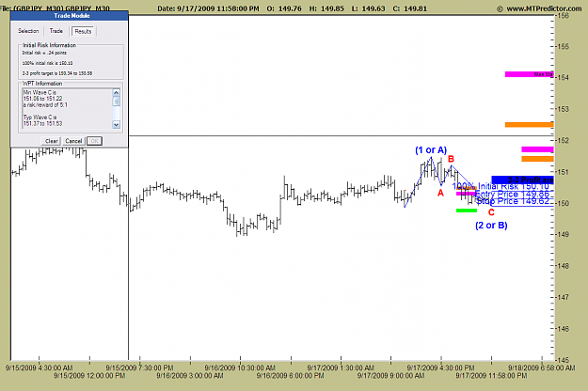
Task: Click the '2-3 profit target' line
Action: (x=57, y=73)
